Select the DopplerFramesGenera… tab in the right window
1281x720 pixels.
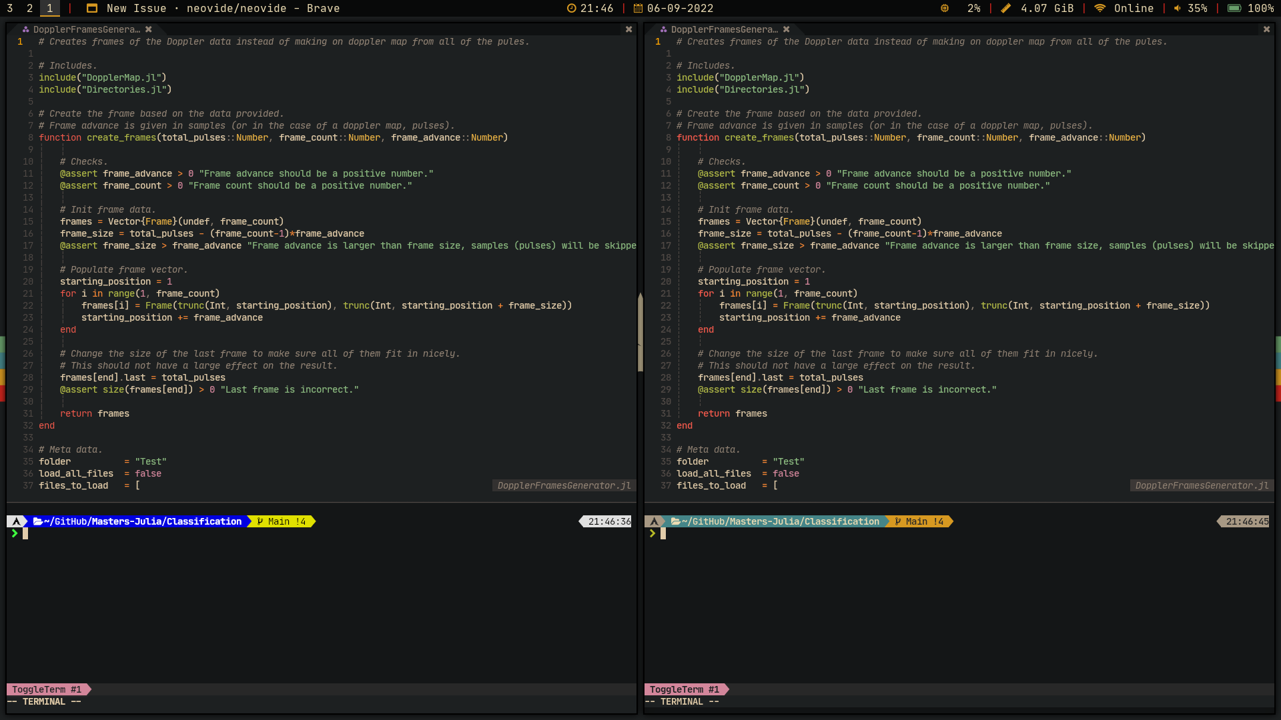point(724,29)
